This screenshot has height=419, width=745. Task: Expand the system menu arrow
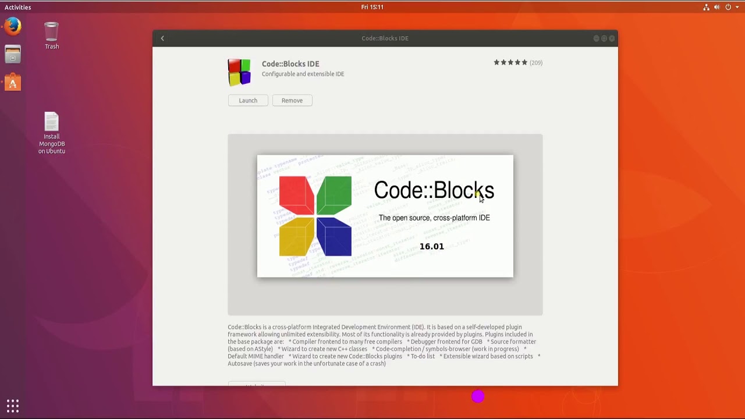coord(737,7)
